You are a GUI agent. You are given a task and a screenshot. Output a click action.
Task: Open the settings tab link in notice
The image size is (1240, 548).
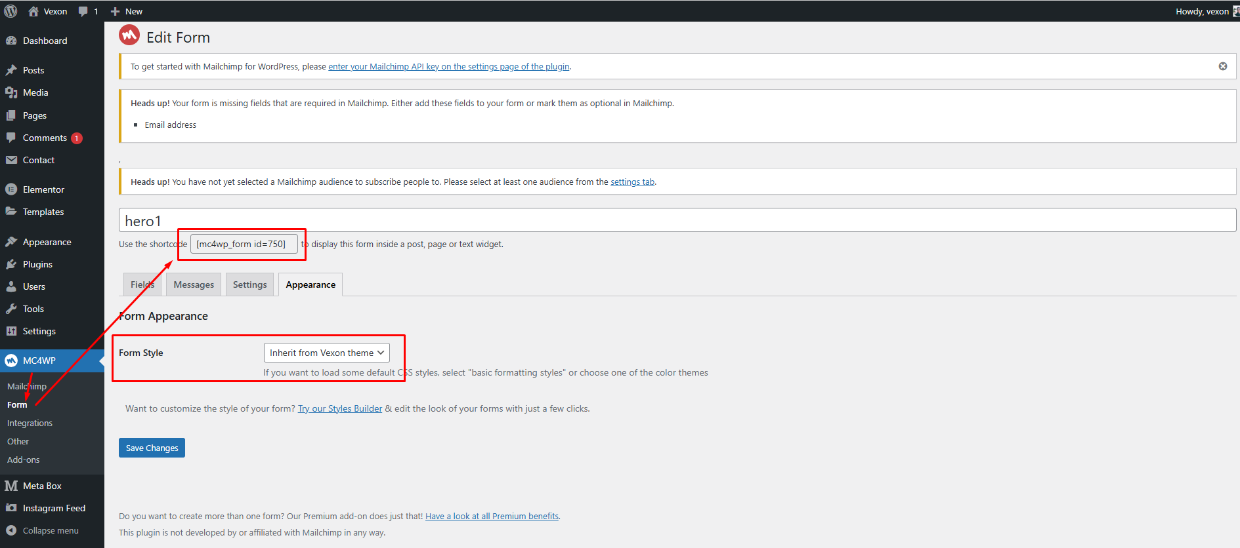[633, 182]
